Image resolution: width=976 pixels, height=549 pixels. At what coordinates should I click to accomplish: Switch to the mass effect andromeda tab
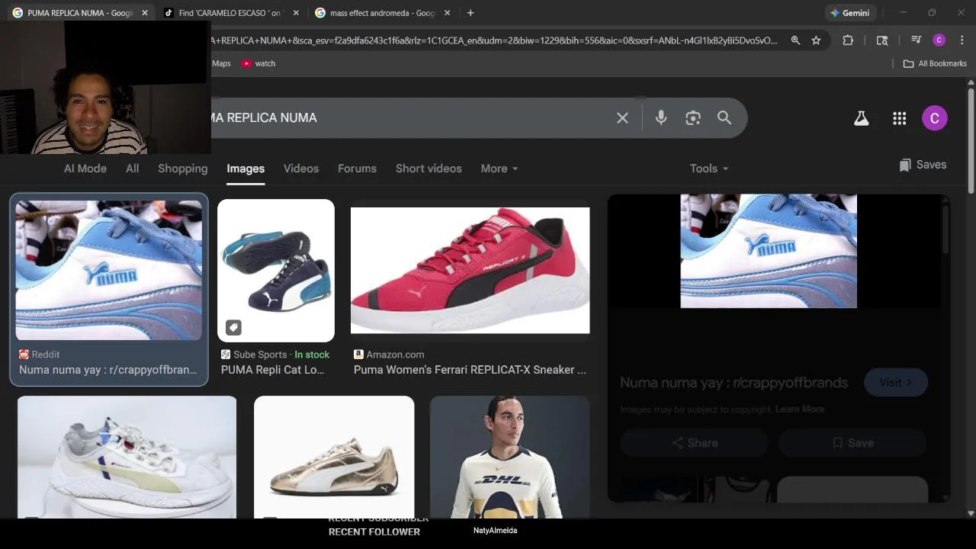[x=384, y=13]
